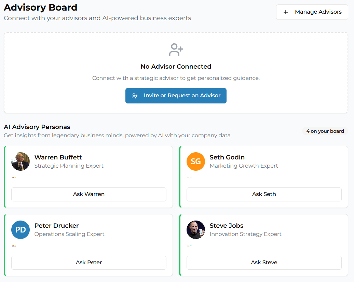
Task: Click the add-person icon in No Advisor Connected section
Action: click(x=176, y=50)
